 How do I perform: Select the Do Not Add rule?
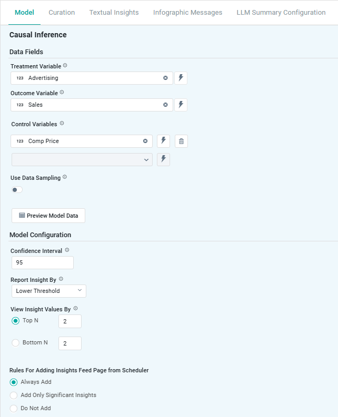tap(14, 408)
